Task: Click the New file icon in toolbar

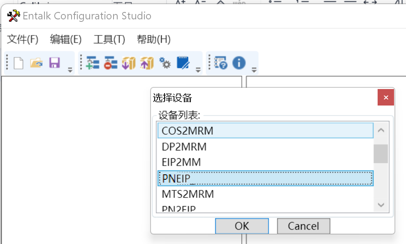Action: (x=19, y=63)
